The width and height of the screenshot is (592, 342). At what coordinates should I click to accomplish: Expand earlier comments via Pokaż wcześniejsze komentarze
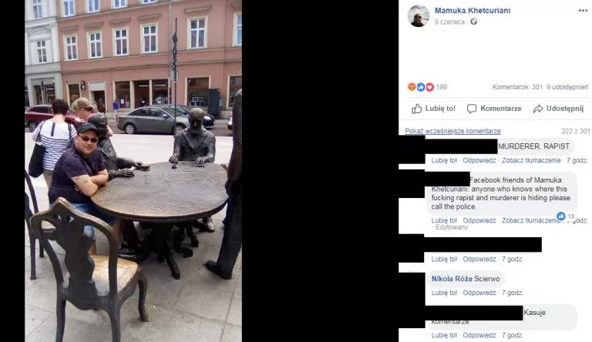pyautogui.click(x=452, y=131)
